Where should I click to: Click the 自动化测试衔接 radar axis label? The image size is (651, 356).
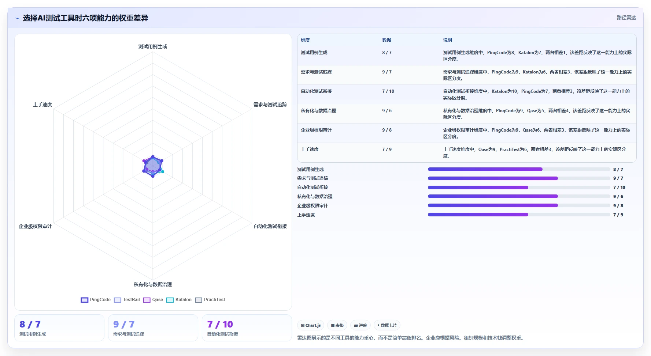point(270,226)
